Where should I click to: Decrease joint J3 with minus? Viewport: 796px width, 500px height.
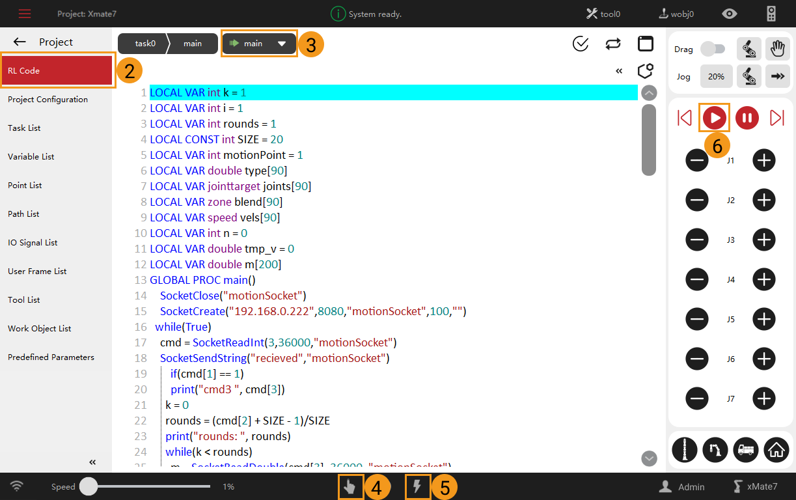pyautogui.click(x=697, y=240)
